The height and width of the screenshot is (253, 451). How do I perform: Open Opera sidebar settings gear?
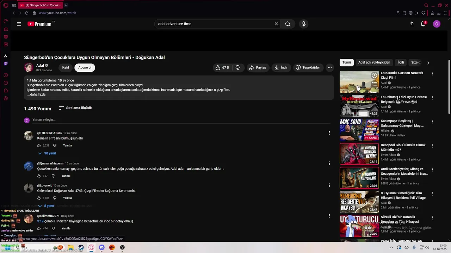pos(6,98)
